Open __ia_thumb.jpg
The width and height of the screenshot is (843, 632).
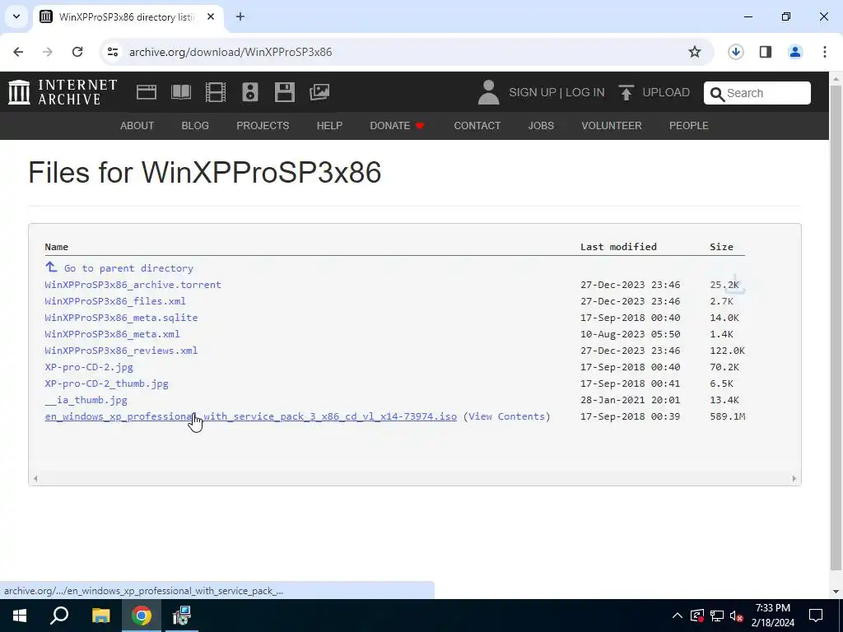pos(86,401)
